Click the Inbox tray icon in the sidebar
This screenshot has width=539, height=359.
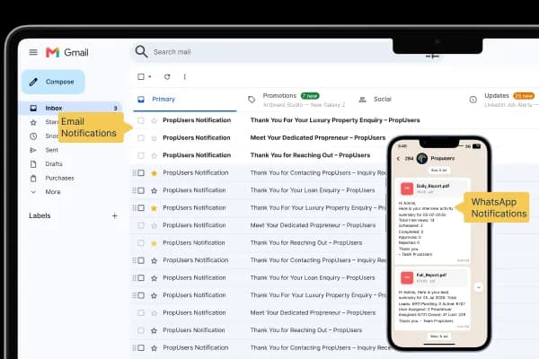click(33, 108)
